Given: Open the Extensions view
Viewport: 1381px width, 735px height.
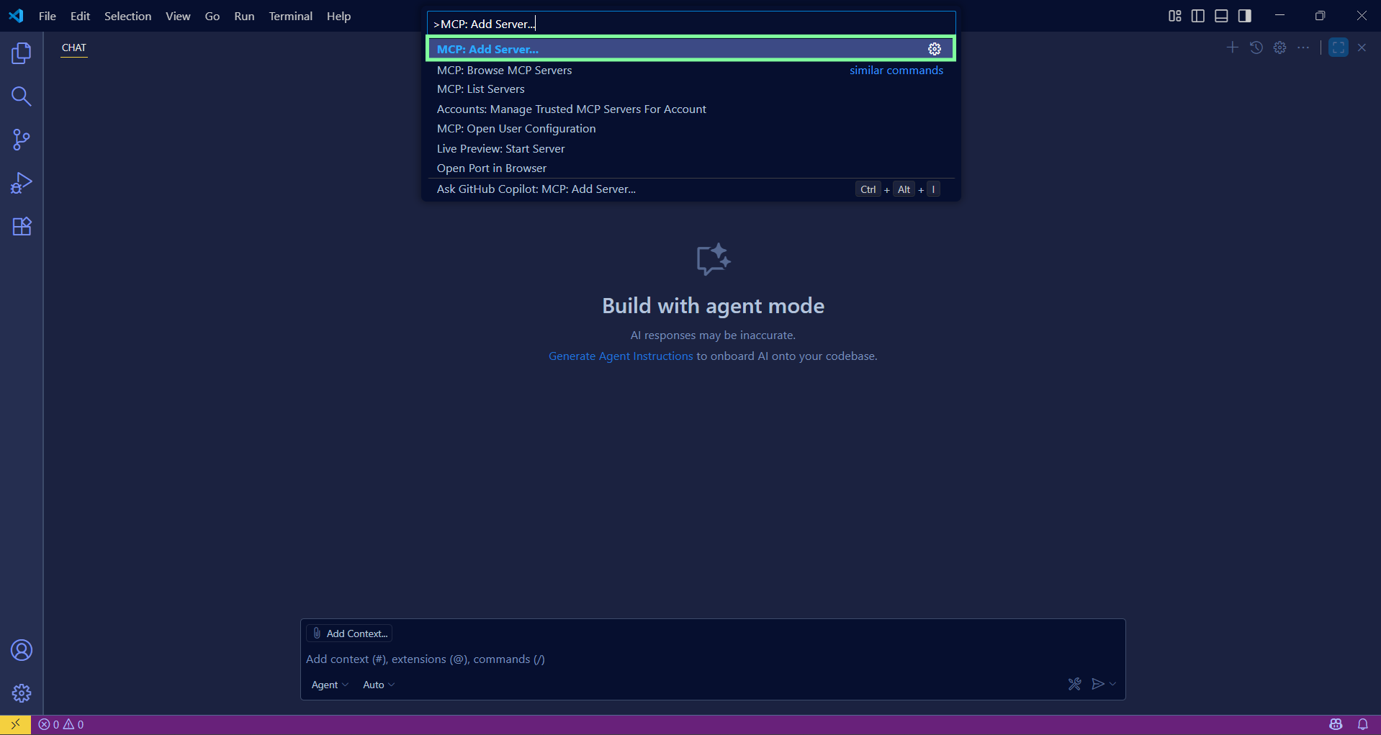Looking at the screenshot, I should (x=22, y=226).
